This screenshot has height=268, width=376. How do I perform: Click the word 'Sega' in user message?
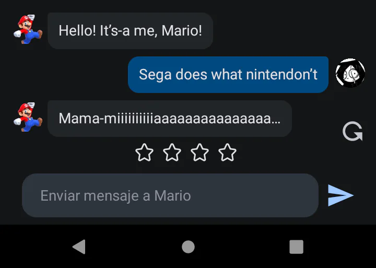point(155,75)
